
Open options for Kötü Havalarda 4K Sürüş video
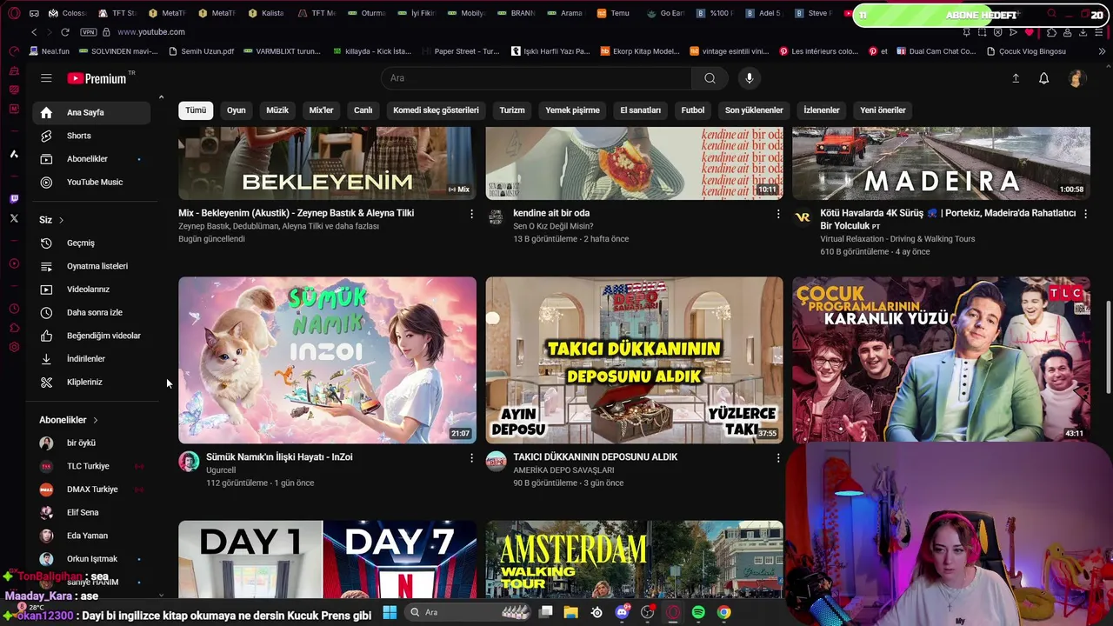1085,214
